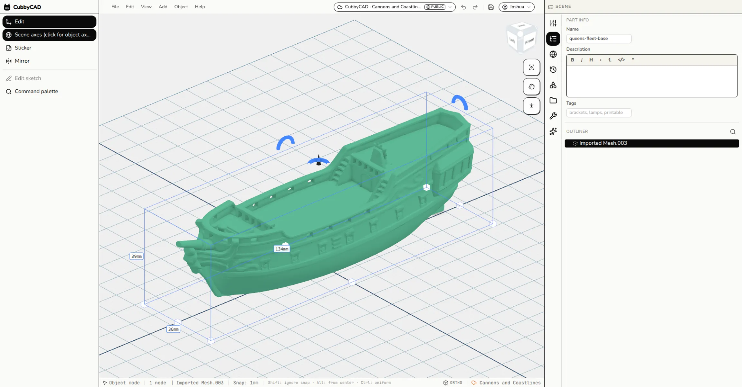Open the Joshua account dropdown
742x387 pixels.
coord(517,7)
